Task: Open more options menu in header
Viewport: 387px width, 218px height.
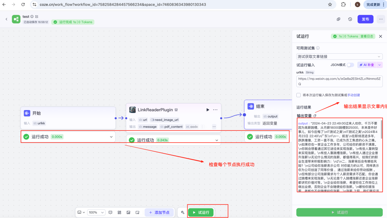Action: [x=381, y=19]
